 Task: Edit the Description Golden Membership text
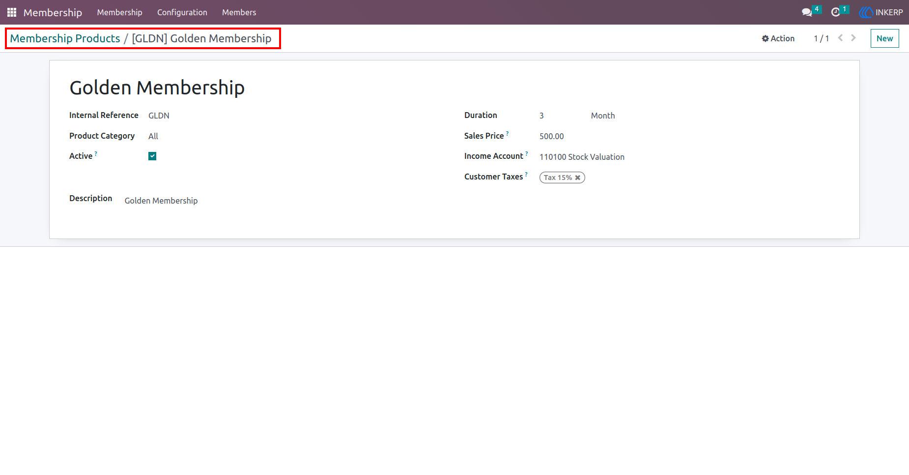point(161,201)
